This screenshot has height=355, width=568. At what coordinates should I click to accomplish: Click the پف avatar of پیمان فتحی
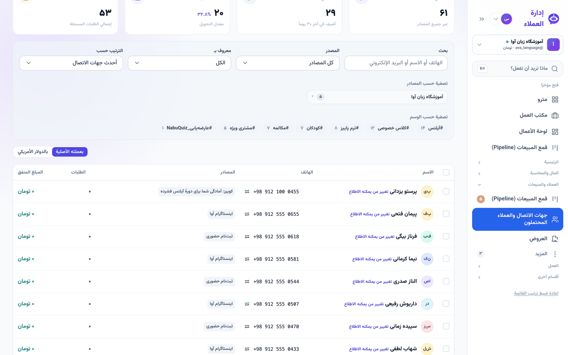[x=427, y=214]
